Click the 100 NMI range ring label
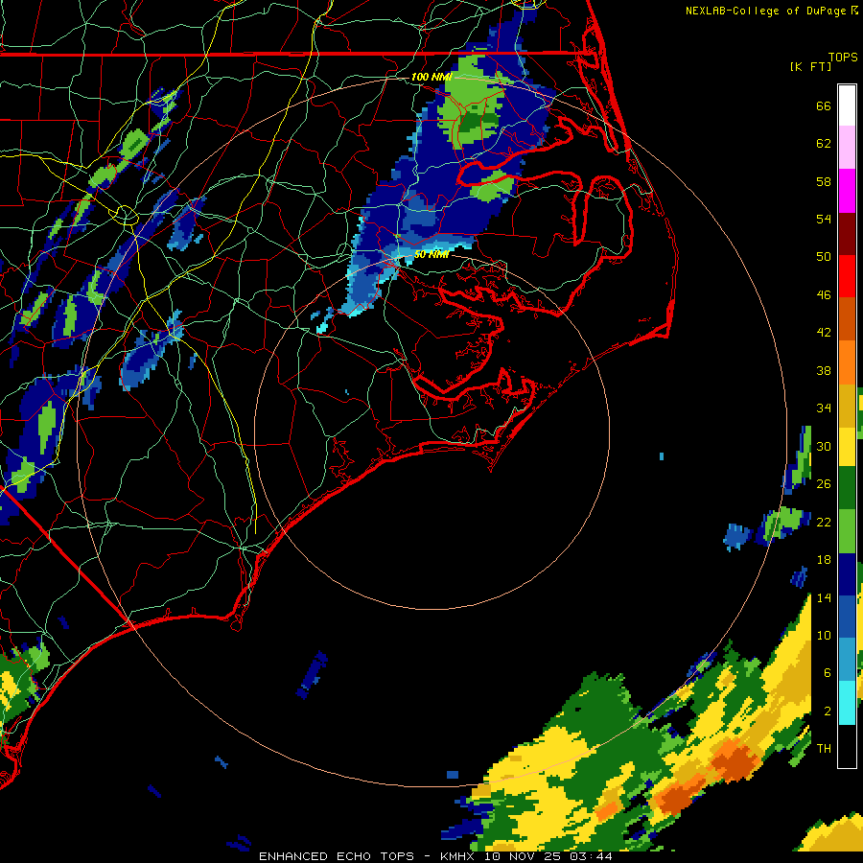863x863 pixels. coord(431,77)
